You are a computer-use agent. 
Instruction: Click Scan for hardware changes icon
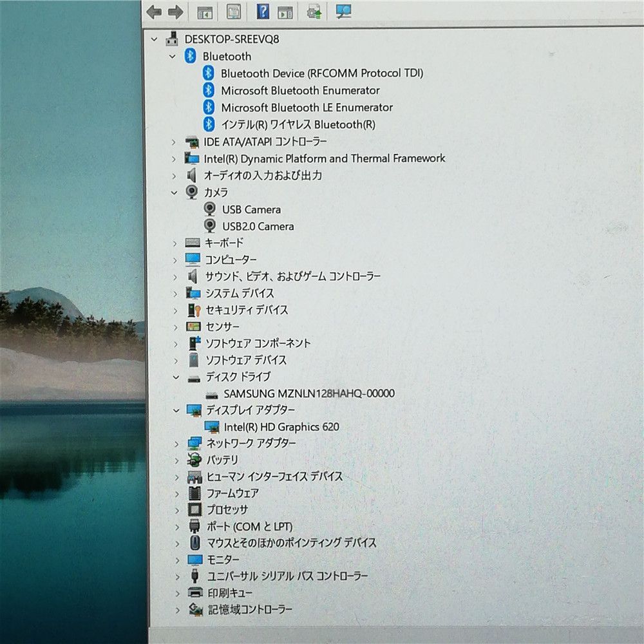[x=344, y=12]
